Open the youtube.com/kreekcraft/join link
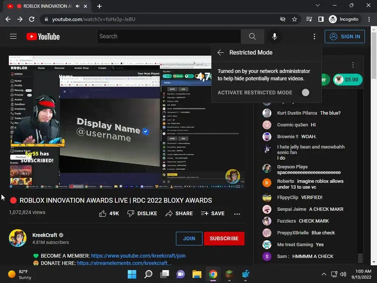Screen dimensions: 377x283 click(138, 256)
